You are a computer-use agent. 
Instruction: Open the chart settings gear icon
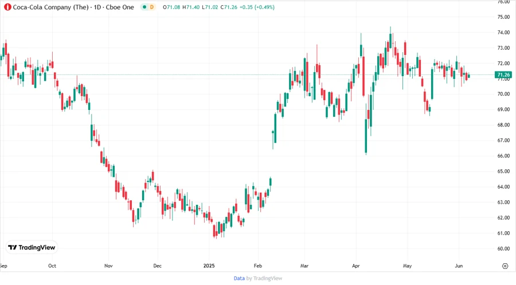tap(505, 266)
